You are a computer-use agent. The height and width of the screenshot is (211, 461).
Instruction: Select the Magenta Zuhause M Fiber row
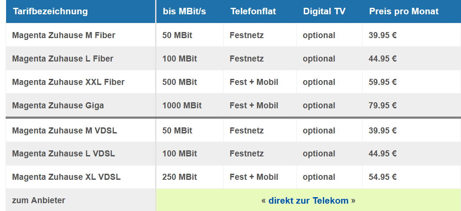point(64,35)
